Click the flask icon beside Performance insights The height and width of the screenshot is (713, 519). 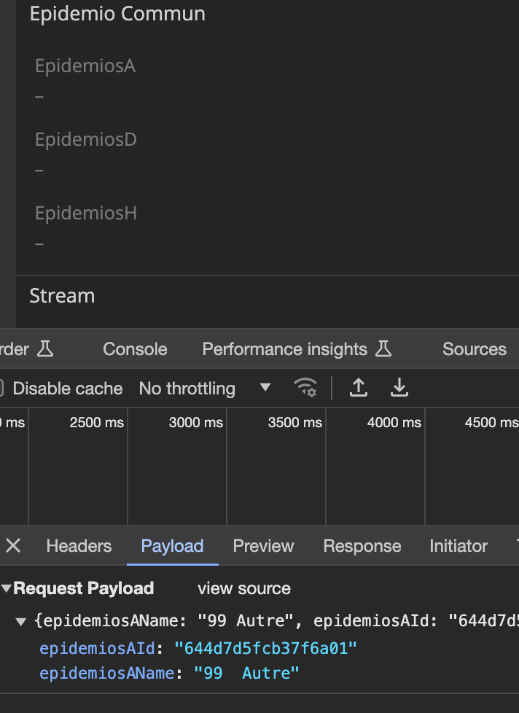(x=383, y=349)
